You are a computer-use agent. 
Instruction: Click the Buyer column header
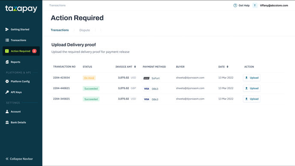180,66
